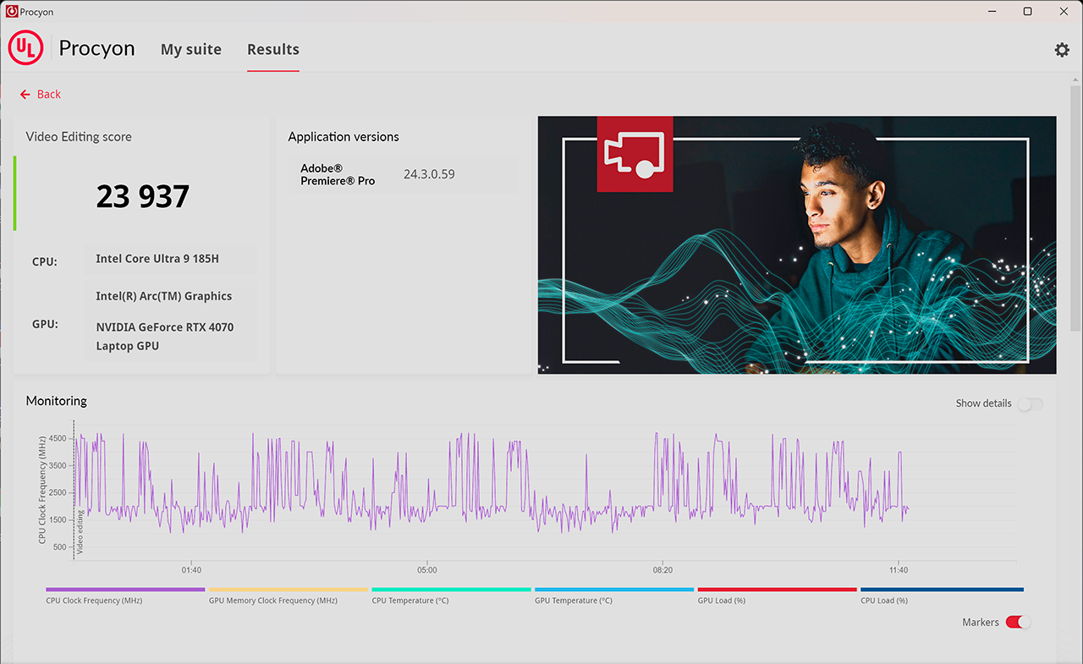This screenshot has height=664, width=1083.
Task: Click the Monitoring heading
Action: click(57, 401)
